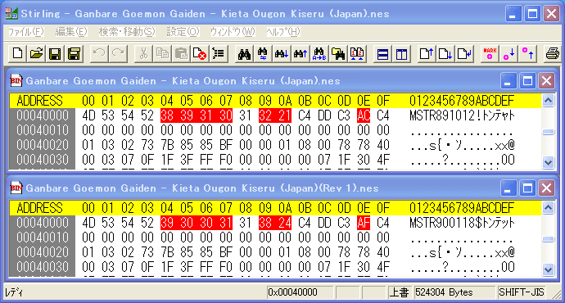
Task: Click the Save As double-floppy icon
Action: tap(74, 54)
